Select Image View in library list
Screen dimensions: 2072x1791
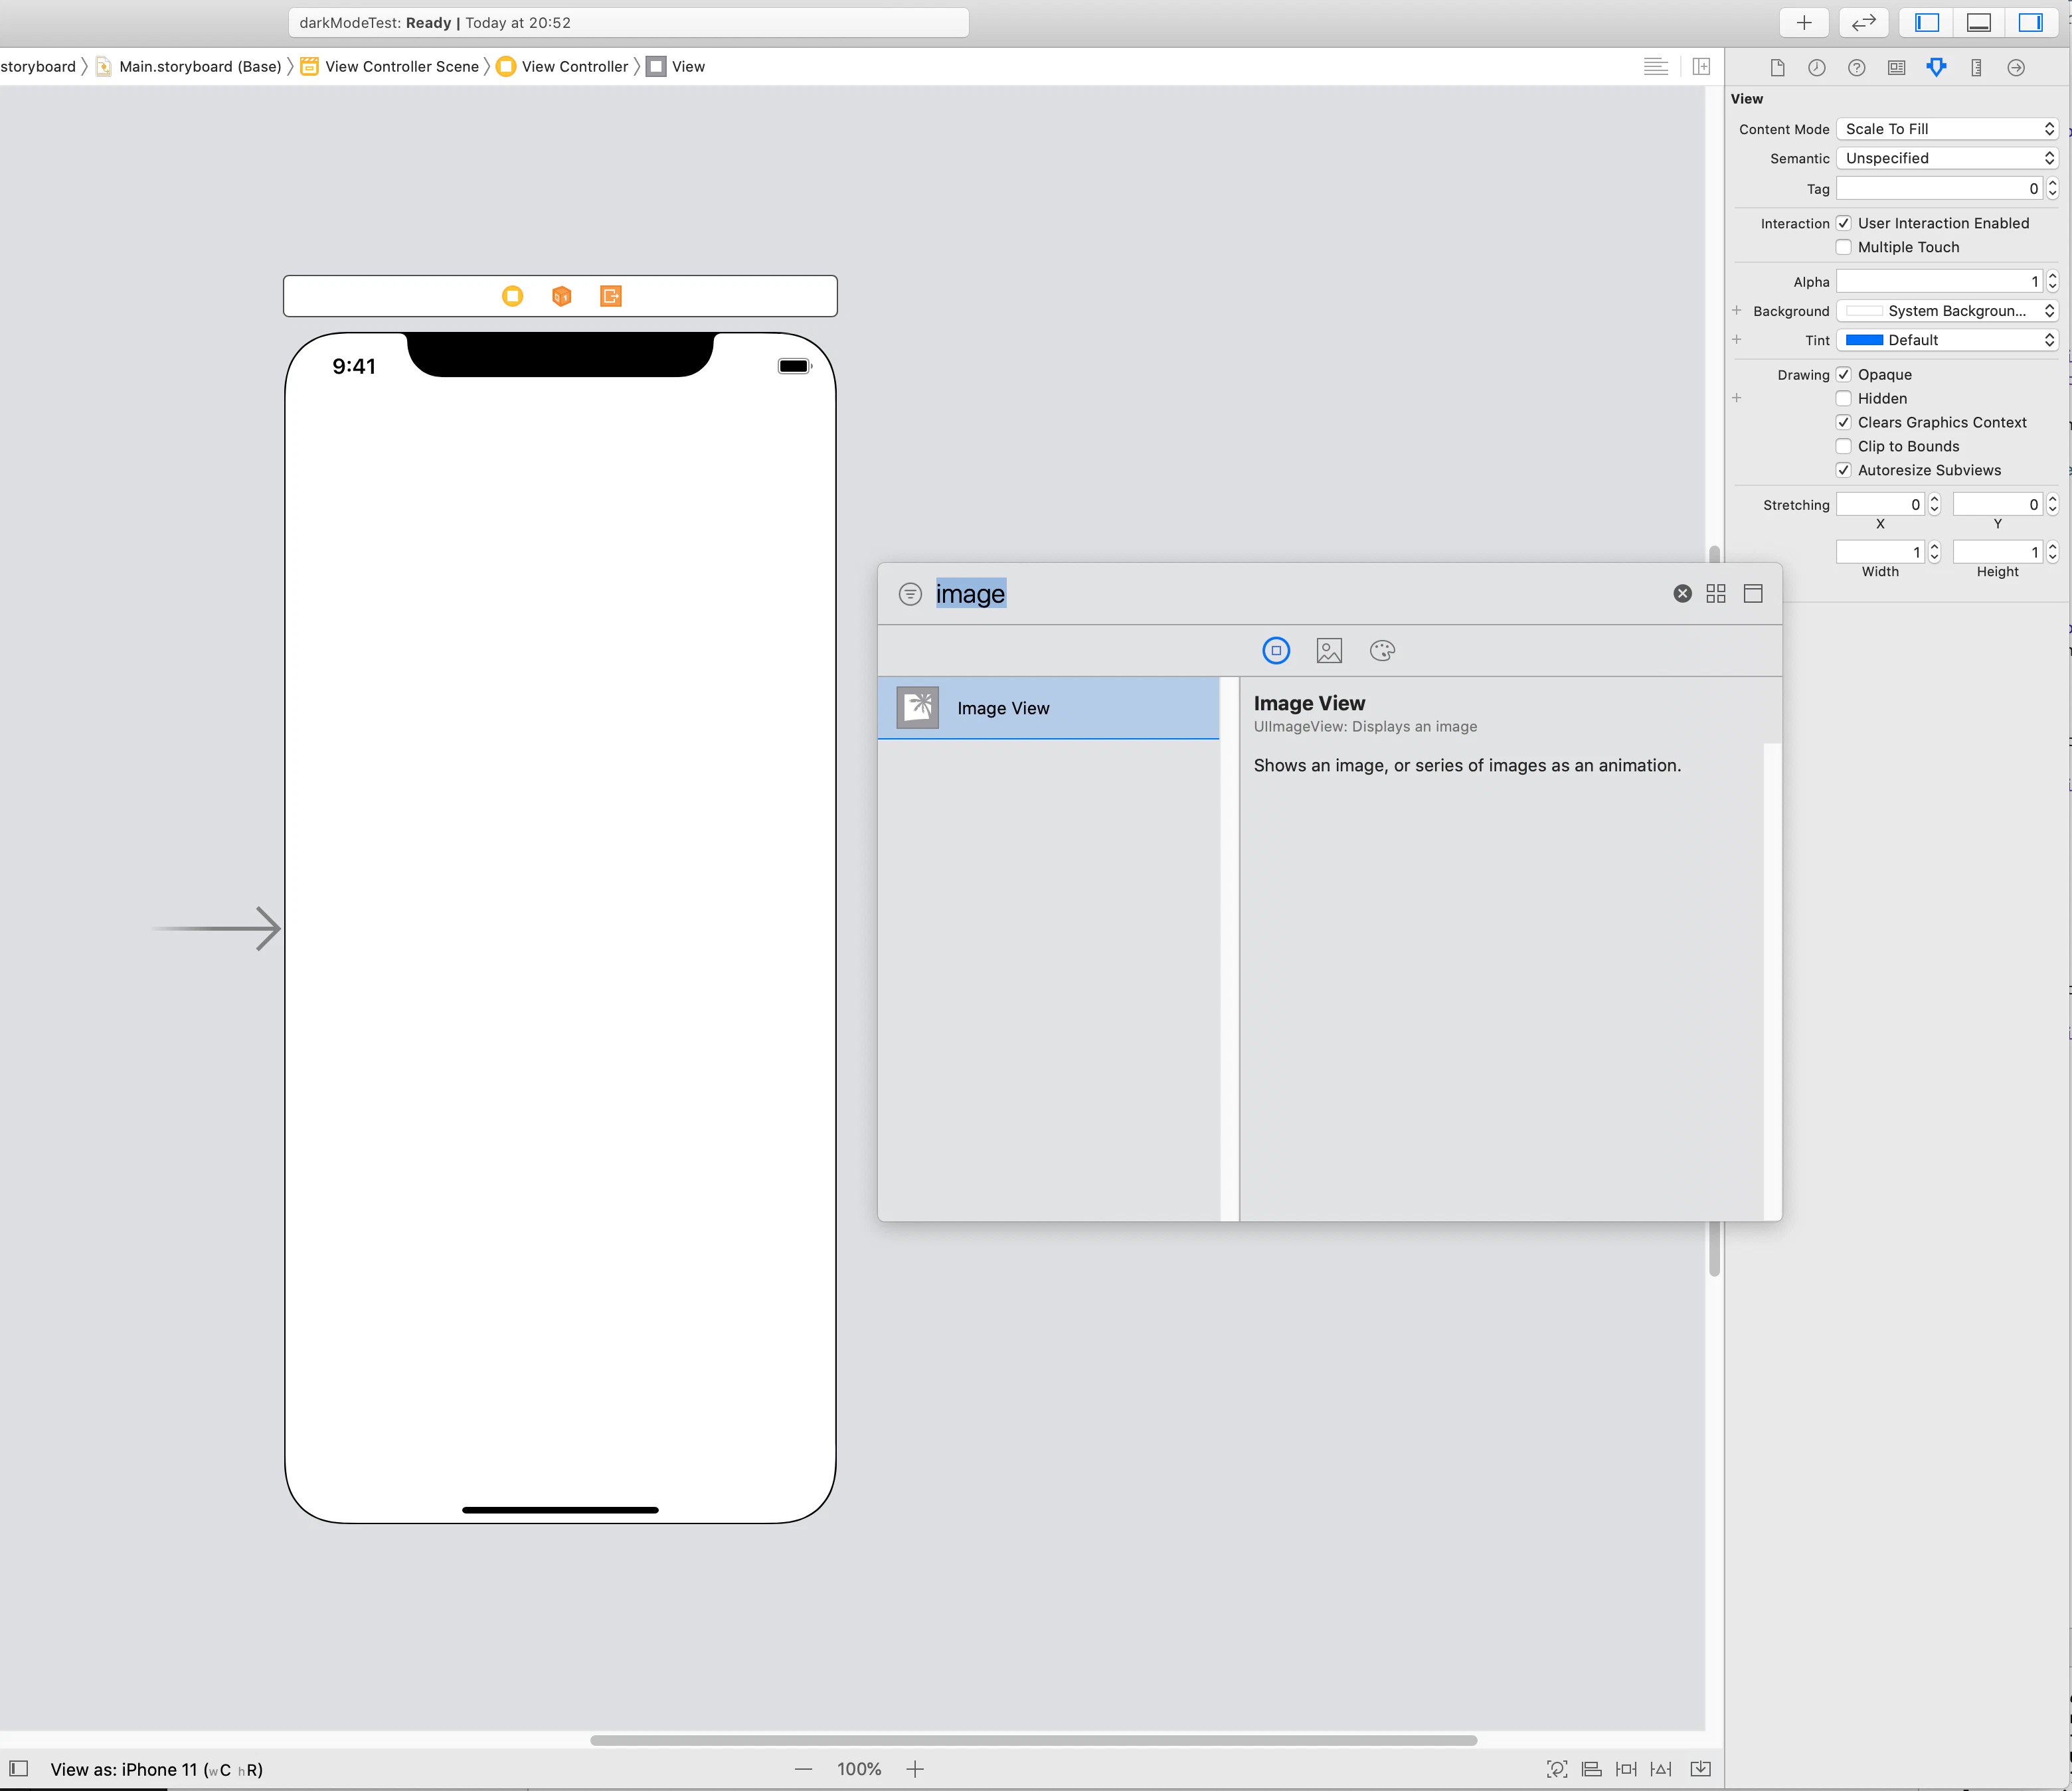click(x=1048, y=708)
